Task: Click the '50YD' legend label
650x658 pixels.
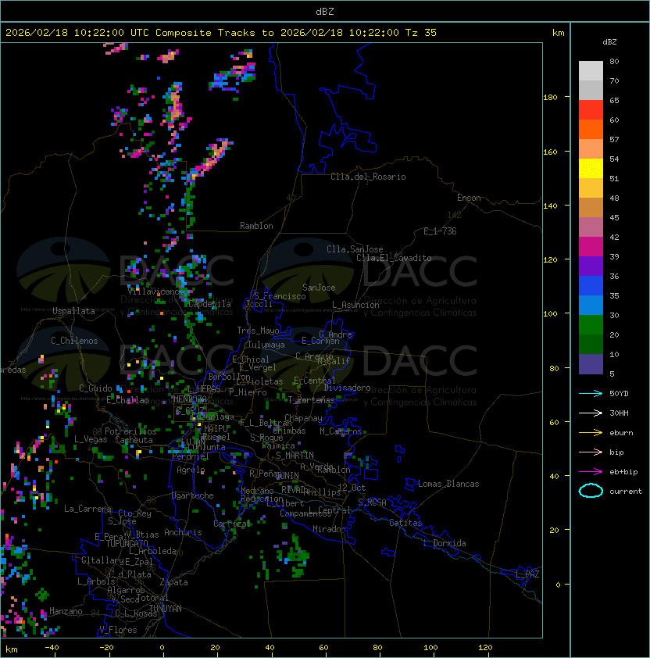Action: 619,393
